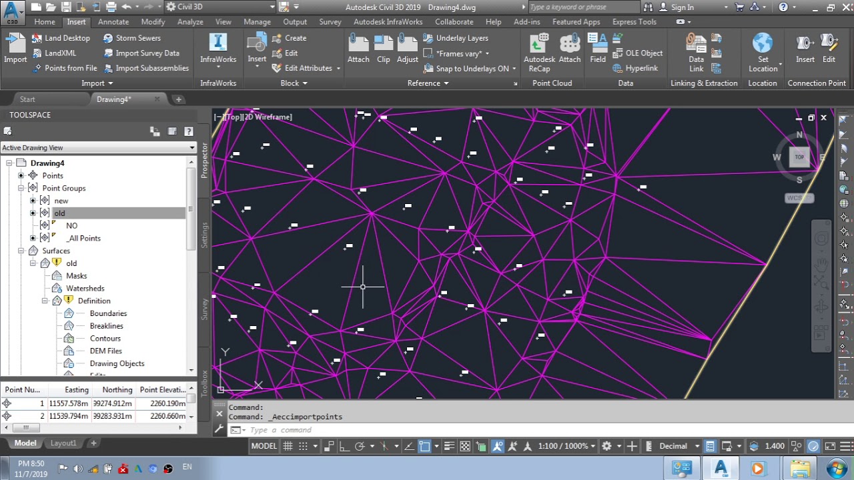Open Land Desktop import tool

pos(61,38)
